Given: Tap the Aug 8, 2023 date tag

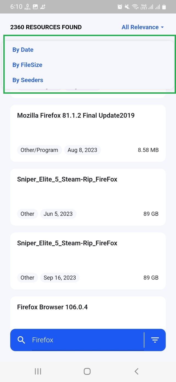Looking at the screenshot, I should [82, 150].
